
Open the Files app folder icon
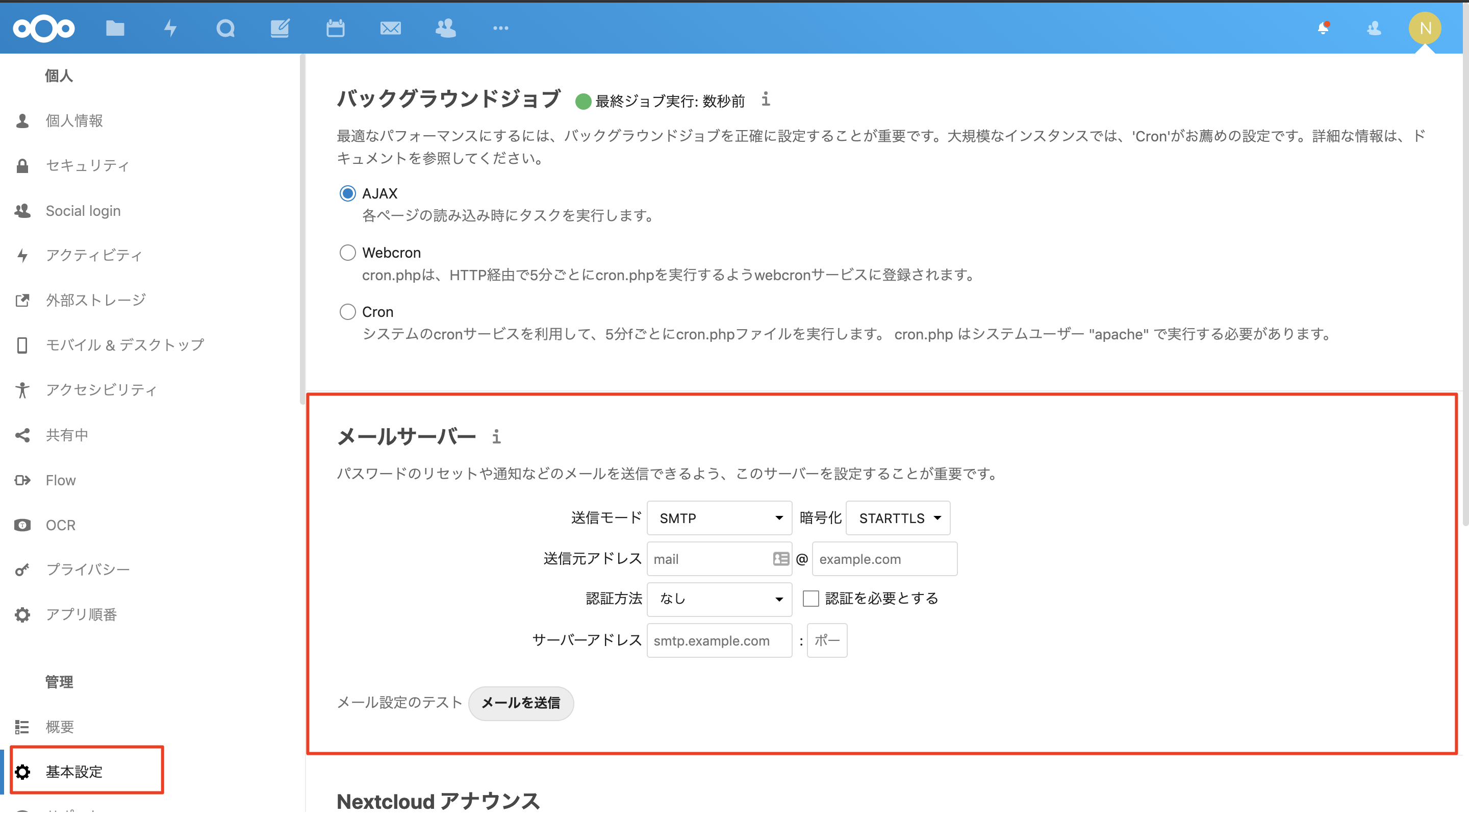[x=115, y=28]
